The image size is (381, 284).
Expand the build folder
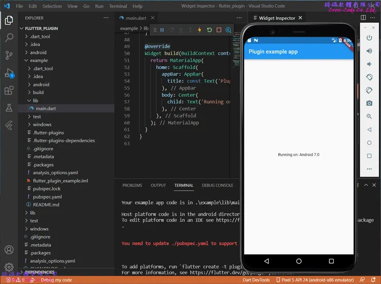[38, 93]
